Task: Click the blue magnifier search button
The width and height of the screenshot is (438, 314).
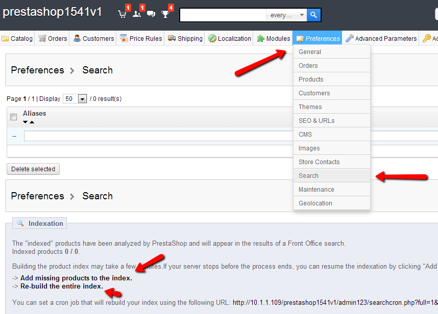Action: coord(313,15)
